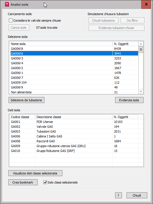Select island row GA006!9

(74, 87)
